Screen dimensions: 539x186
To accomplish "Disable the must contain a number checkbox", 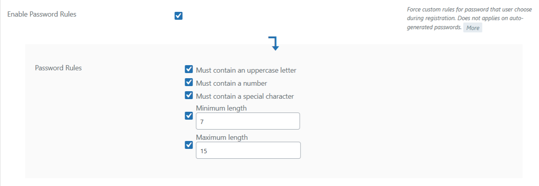I will (x=189, y=83).
